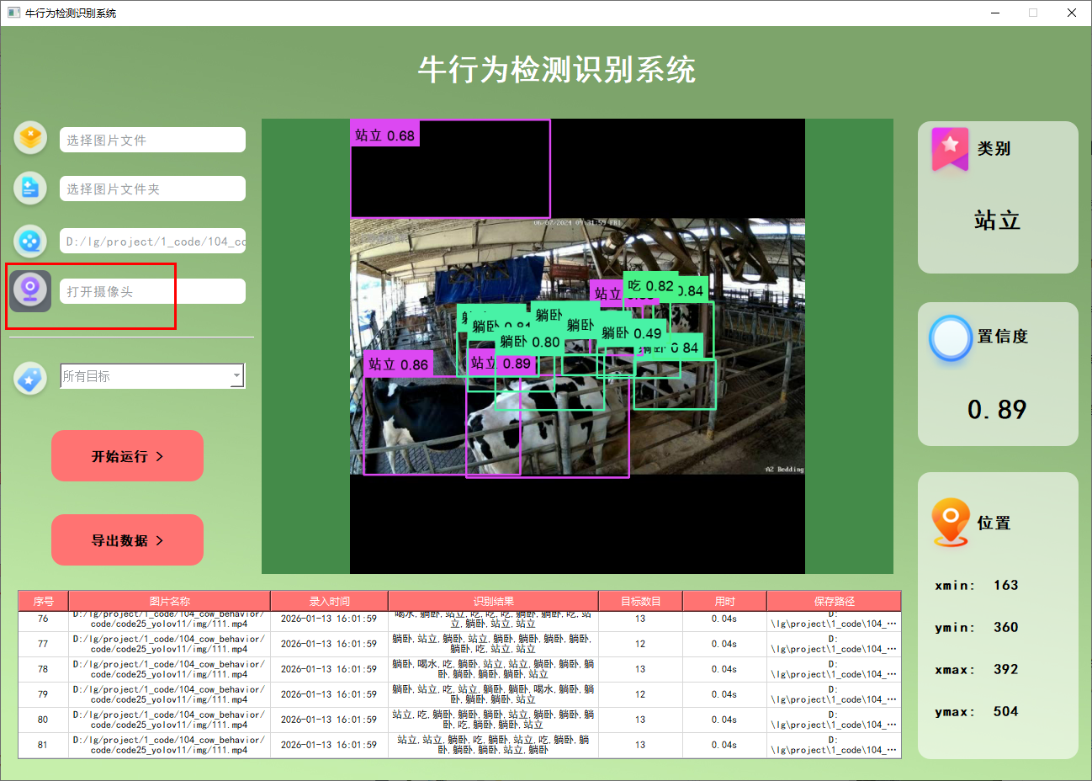
Task: Click the 目标数目 column header
Action: coord(640,601)
